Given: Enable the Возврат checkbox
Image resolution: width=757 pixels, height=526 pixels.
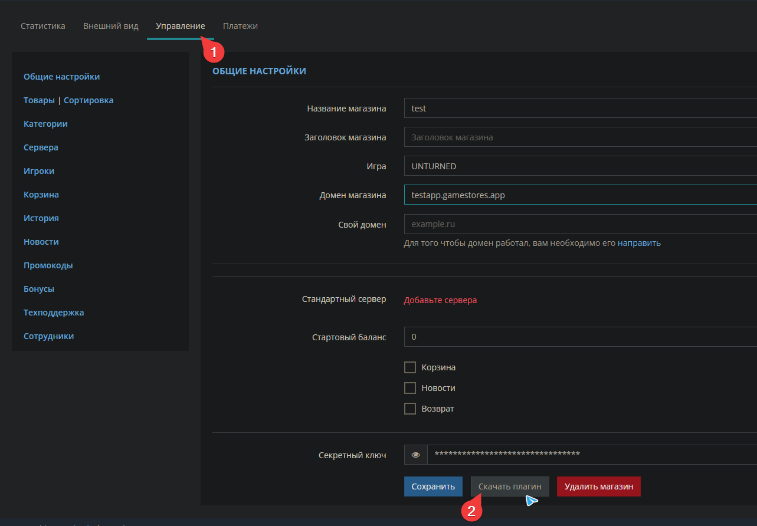Looking at the screenshot, I should pos(410,409).
